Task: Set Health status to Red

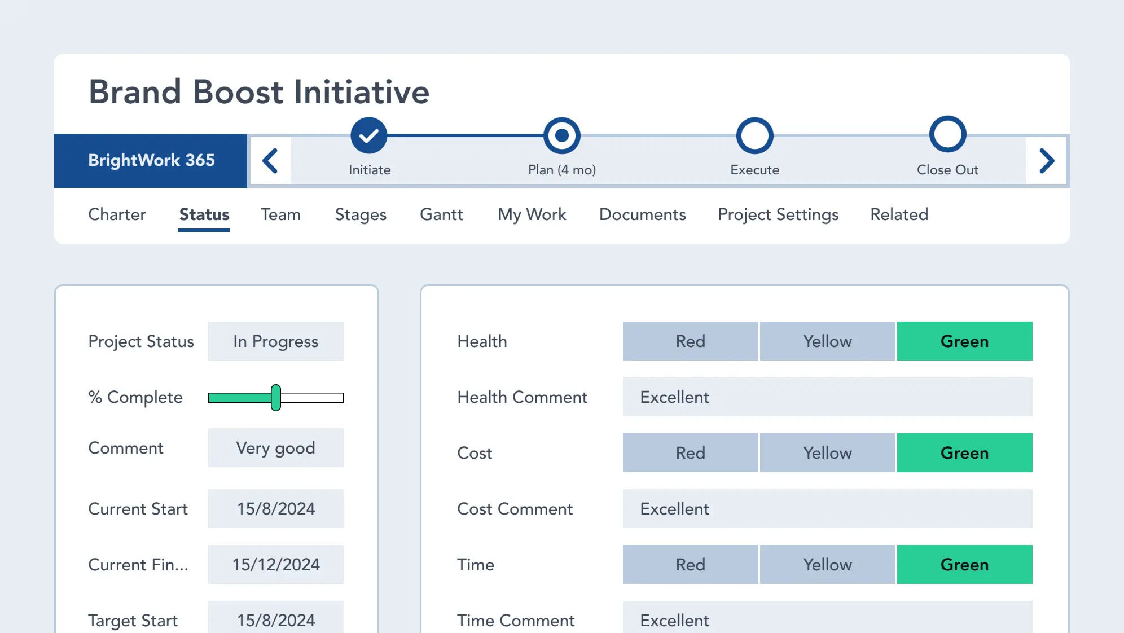Action: click(690, 341)
